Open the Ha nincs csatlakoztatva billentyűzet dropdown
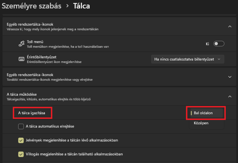The image size is (238, 163). tap(187, 59)
